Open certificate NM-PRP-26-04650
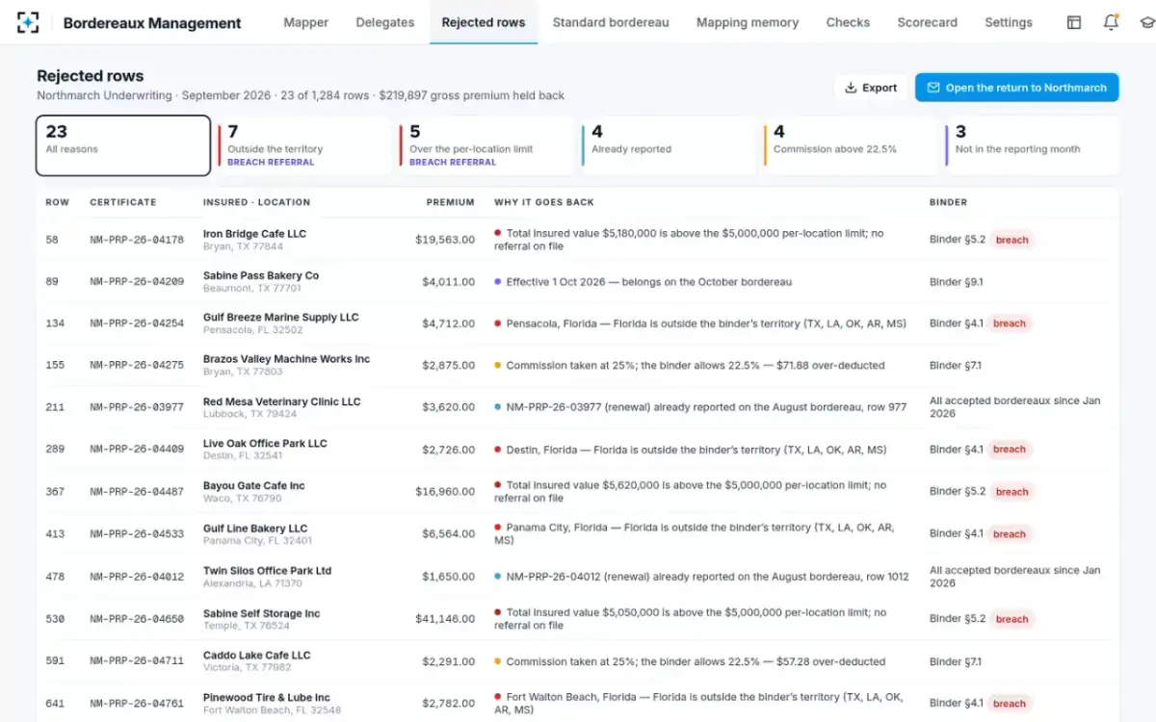Image resolution: width=1156 pixels, height=722 pixels. [137, 619]
